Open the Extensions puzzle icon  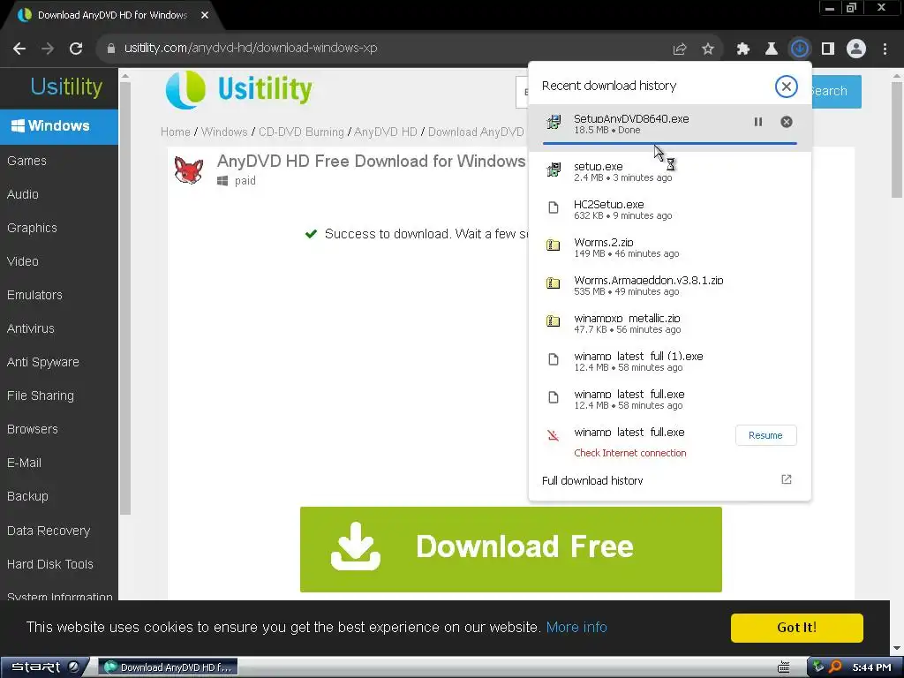[743, 49]
